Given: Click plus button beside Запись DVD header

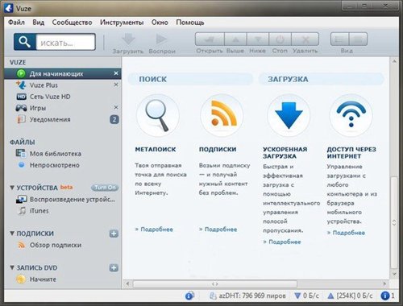Looking at the screenshot, I should point(114,267).
